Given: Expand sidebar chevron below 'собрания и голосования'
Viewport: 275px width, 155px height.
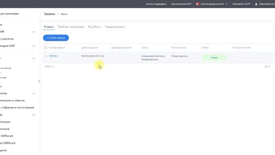Looking at the screenshot, I should [34, 115].
